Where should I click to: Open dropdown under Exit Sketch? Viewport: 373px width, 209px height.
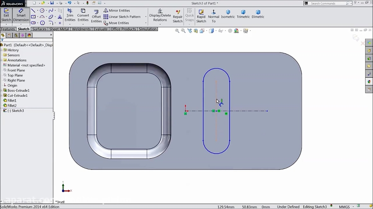[6, 24]
